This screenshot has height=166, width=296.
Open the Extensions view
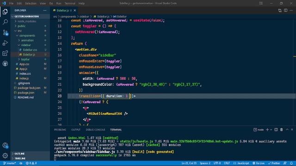pyautogui.click(x=5, y=53)
